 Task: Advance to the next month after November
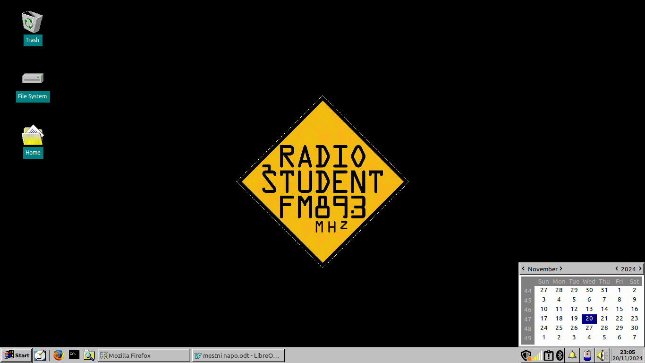click(x=561, y=269)
